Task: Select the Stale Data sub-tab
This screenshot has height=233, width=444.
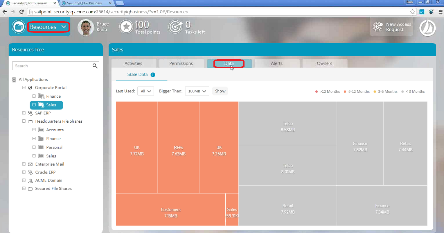Action: tap(138, 74)
